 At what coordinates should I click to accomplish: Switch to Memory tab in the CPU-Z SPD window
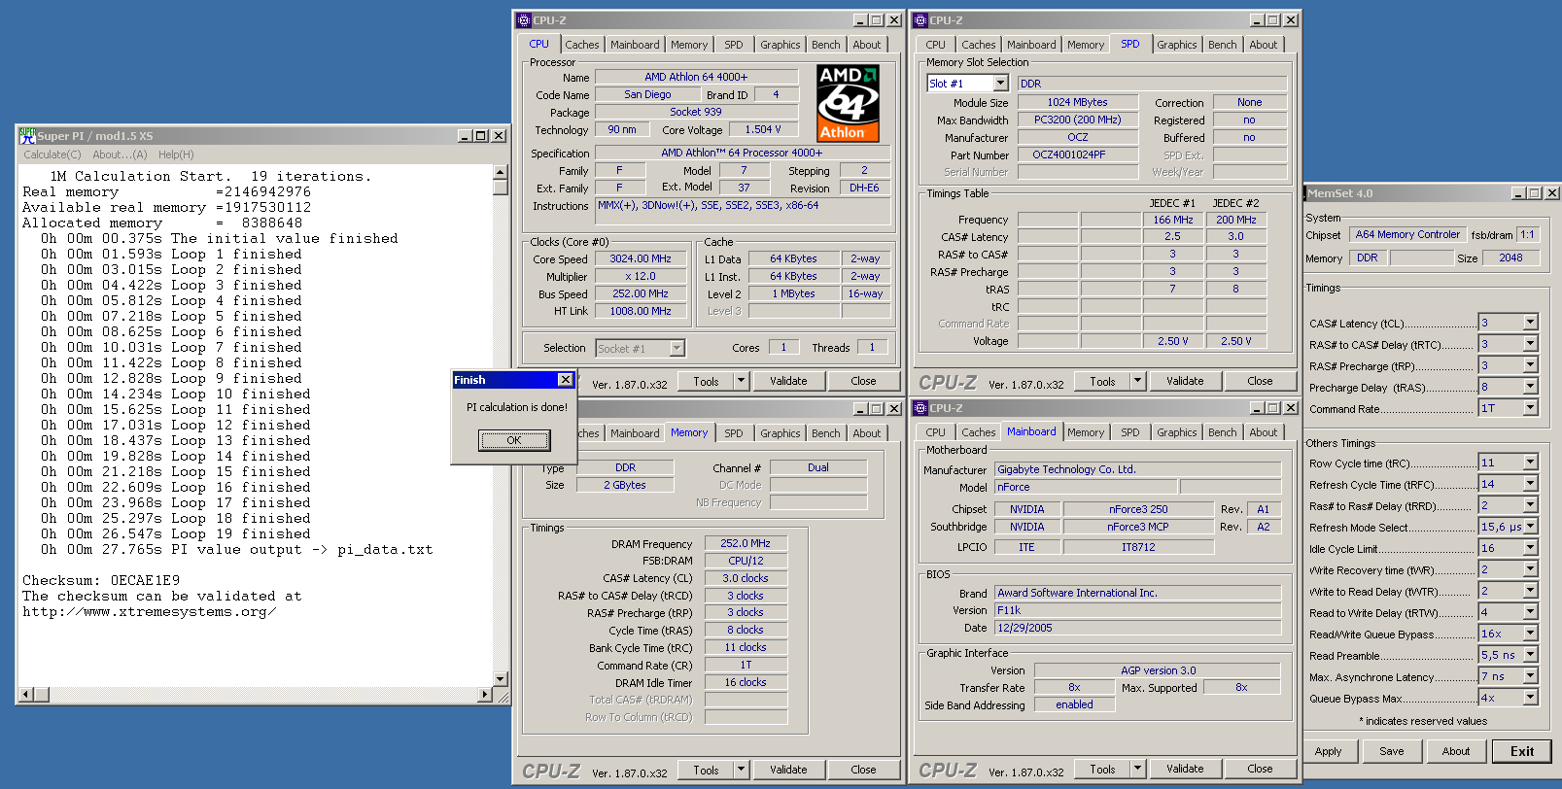pos(1086,45)
